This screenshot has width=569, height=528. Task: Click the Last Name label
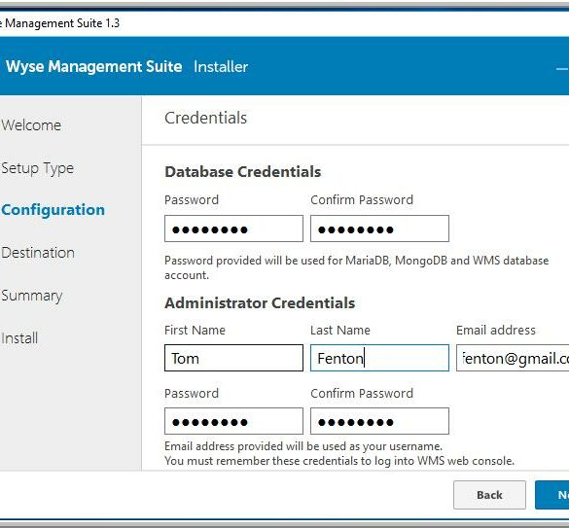340,330
